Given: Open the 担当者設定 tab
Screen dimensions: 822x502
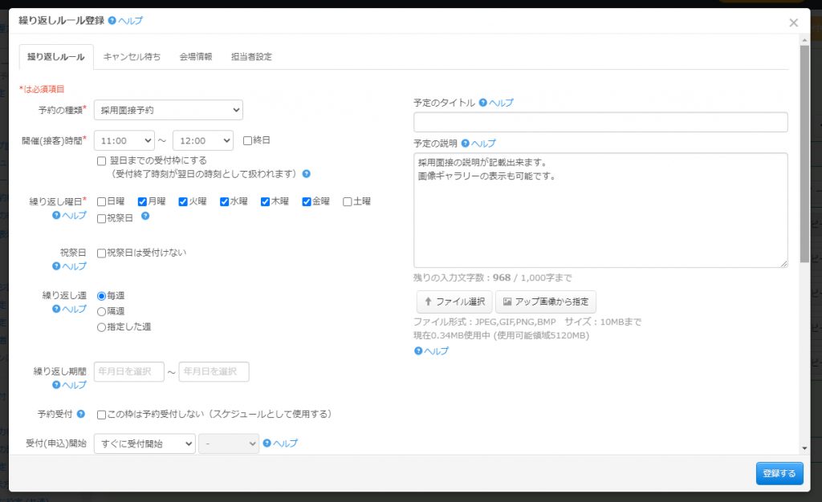Looking at the screenshot, I should (251, 57).
